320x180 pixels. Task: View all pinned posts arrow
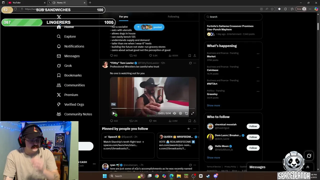[188, 129]
